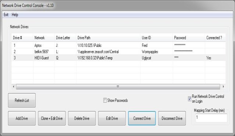235x136 pixels.
Task: Click the Connected ? column header
Action: pos(215,38)
